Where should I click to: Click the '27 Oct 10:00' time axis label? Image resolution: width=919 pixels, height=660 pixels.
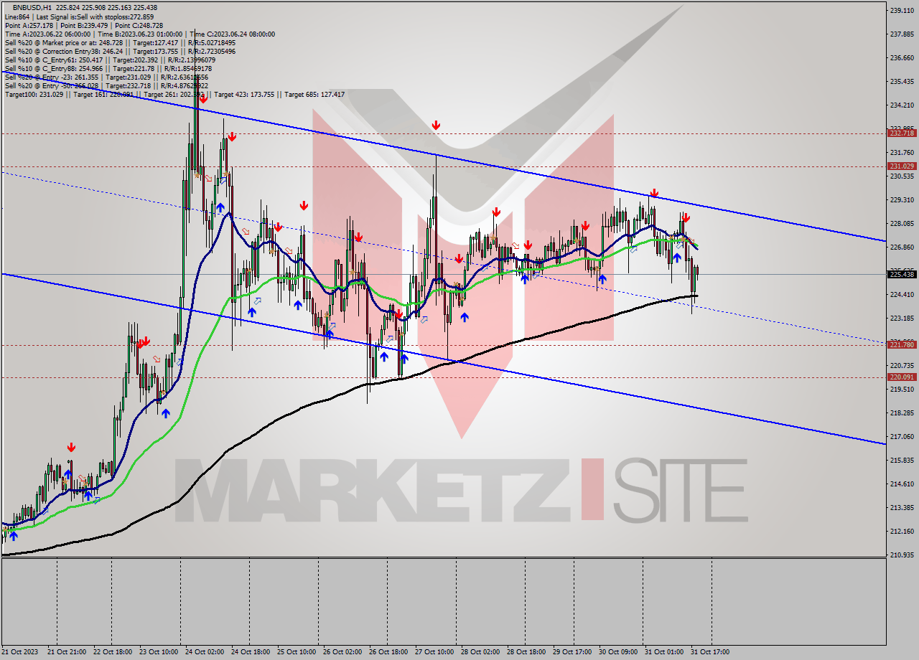(434, 652)
